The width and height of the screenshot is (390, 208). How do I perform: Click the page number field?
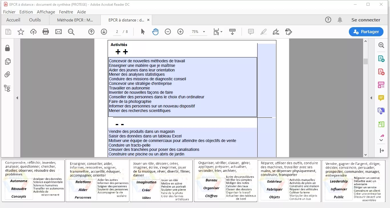[x=117, y=32]
